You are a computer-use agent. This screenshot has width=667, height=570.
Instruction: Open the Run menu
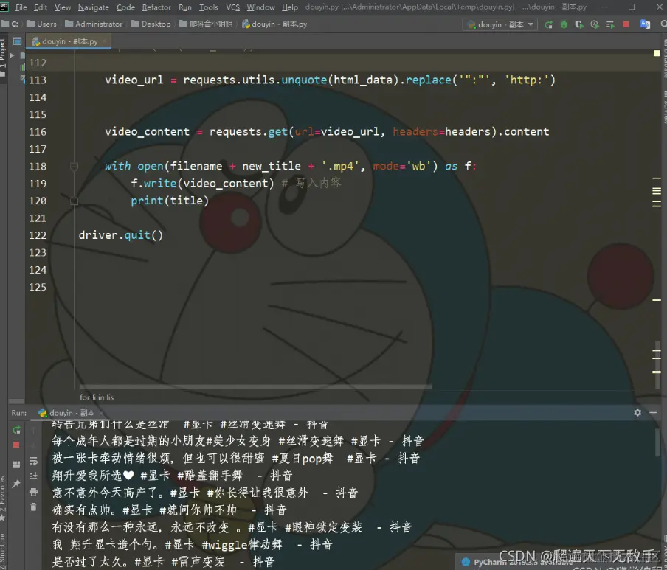click(185, 7)
